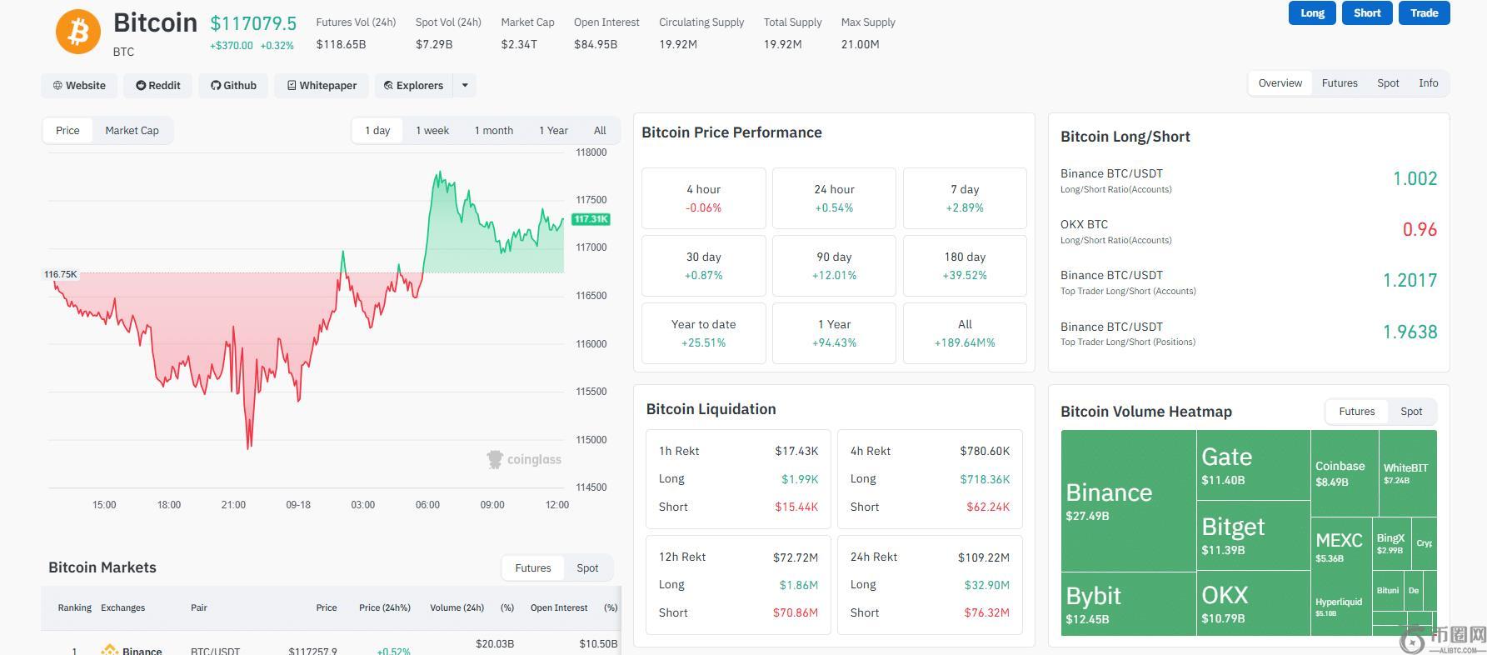
Task: Click the Binance exchange logo in markets table
Action: point(109,649)
